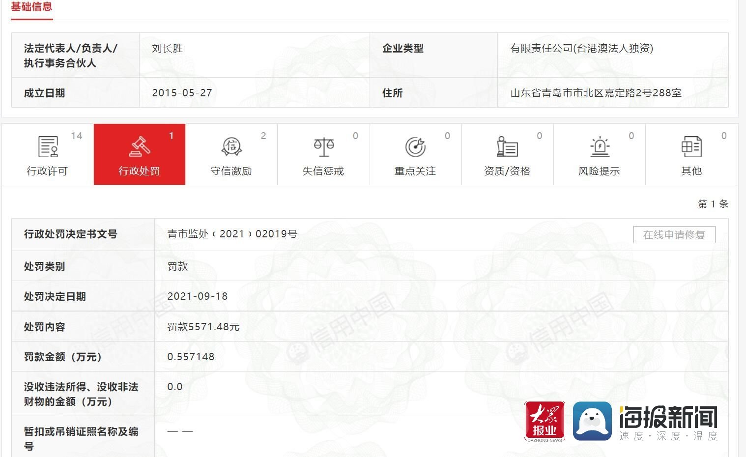This screenshot has width=746, height=457.
Task: Select the 行政处罚 gavel icon
Action: click(x=140, y=146)
